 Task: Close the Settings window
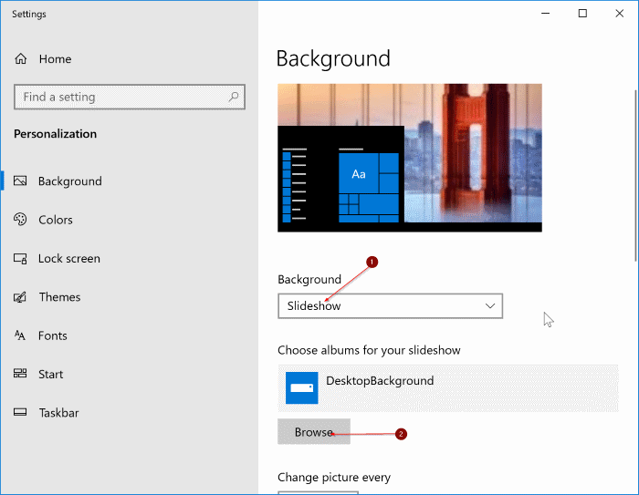620,14
